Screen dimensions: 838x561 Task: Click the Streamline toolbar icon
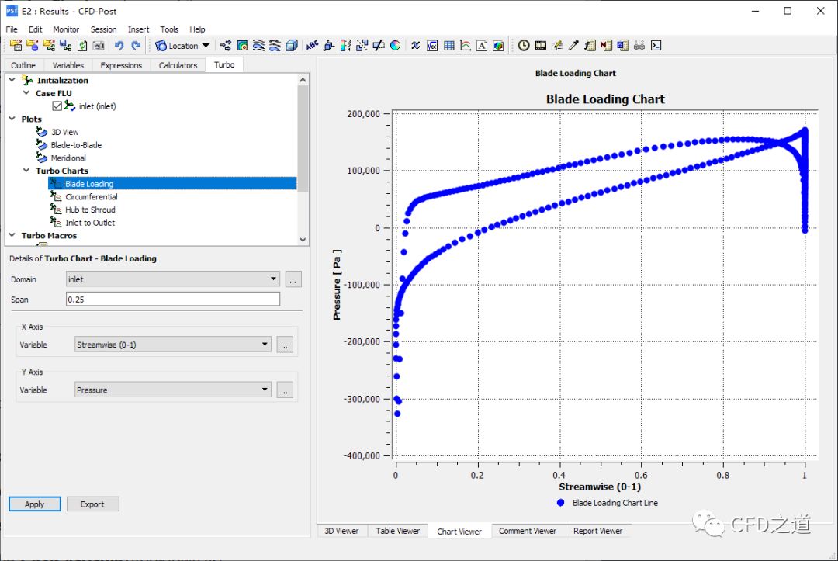coord(259,46)
